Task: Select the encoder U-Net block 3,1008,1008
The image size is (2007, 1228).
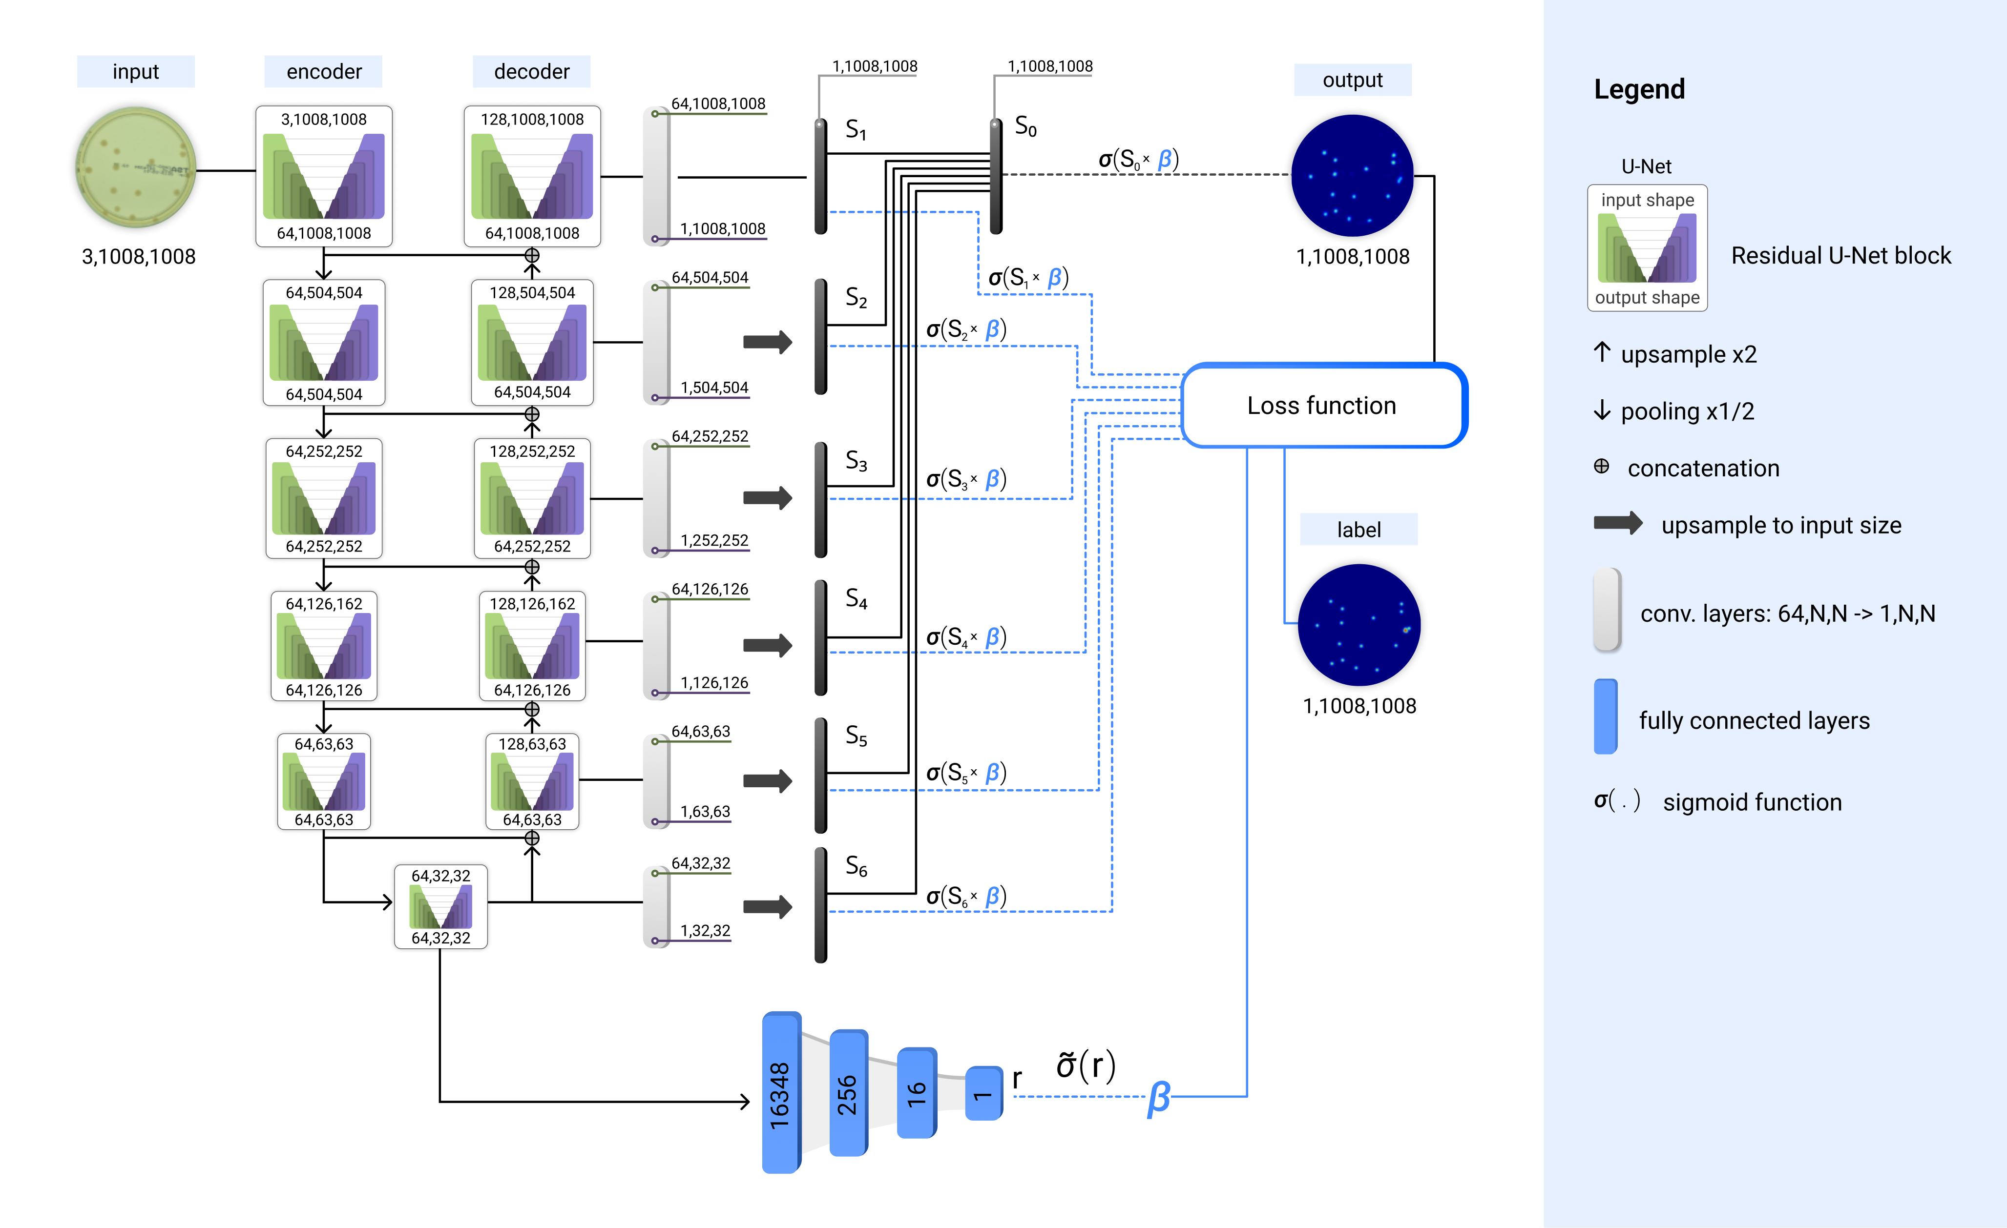Action: click(x=324, y=176)
